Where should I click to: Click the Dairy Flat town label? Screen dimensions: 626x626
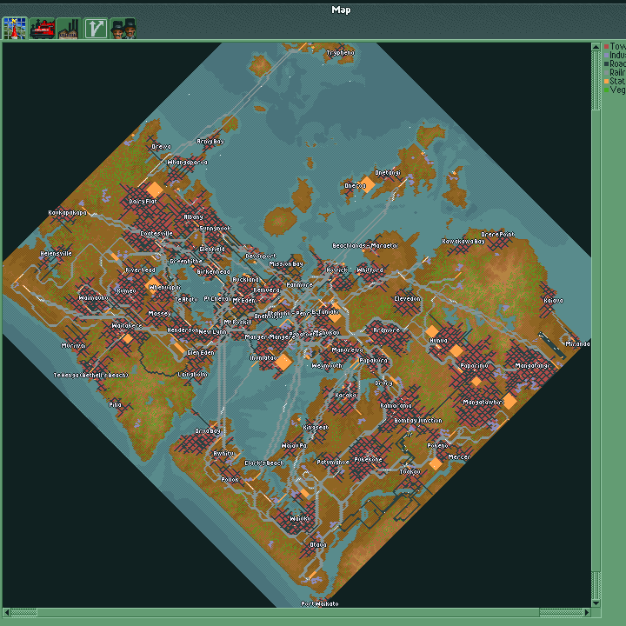coord(143,201)
